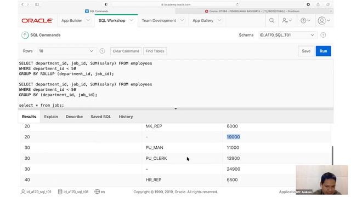Click the Run button
The width and height of the screenshot is (351, 197).
[x=323, y=51]
